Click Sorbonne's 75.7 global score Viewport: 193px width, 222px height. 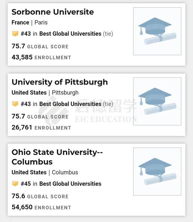tap(18, 46)
